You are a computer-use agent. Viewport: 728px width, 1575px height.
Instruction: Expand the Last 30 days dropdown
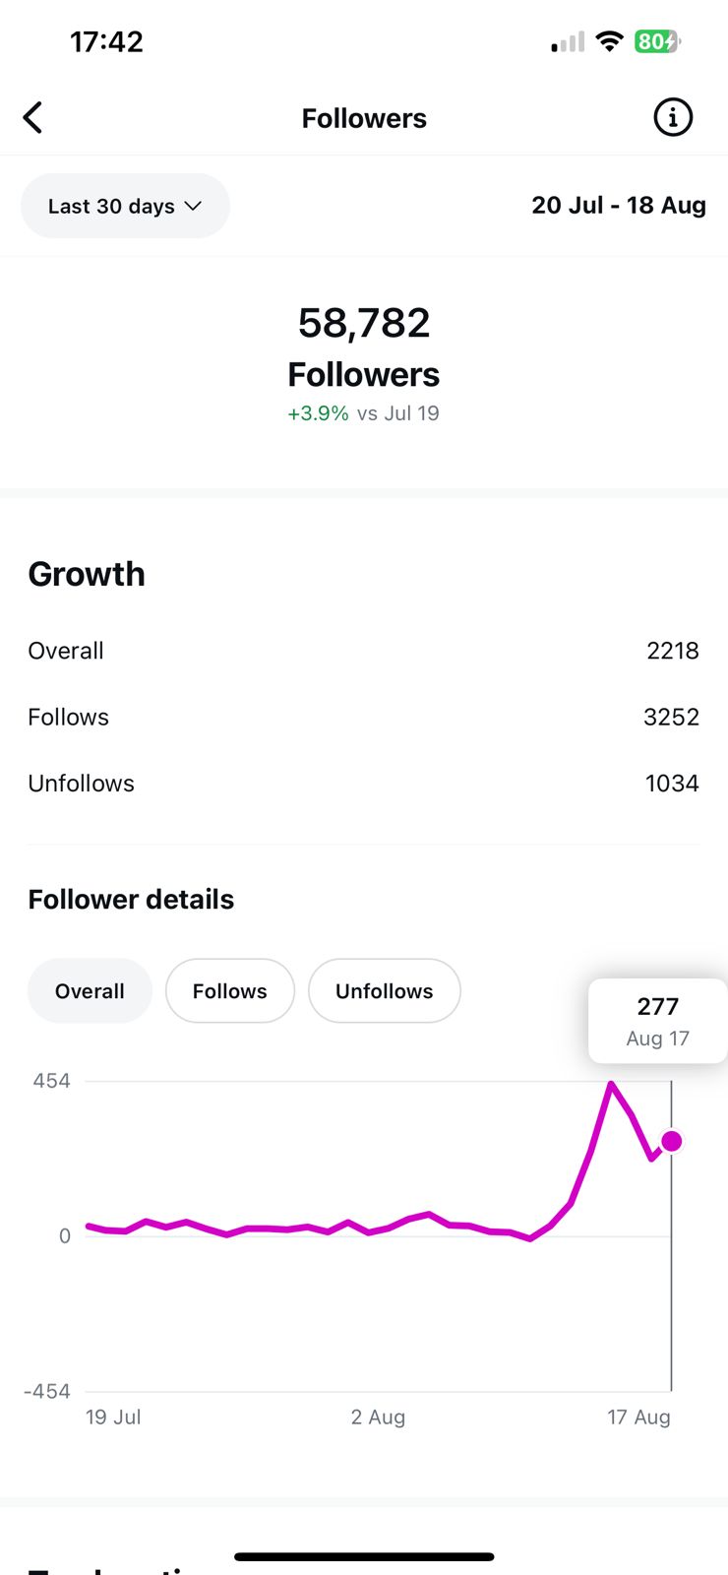[x=125, y=206]
